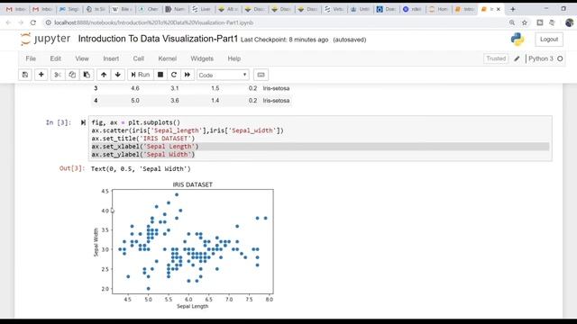Click the value 3.6 in row 4
Viewport: 577px width, 324px height.
(174, 101)
